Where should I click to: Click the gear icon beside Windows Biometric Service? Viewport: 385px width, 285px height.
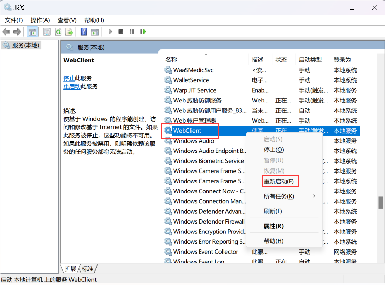168,161
